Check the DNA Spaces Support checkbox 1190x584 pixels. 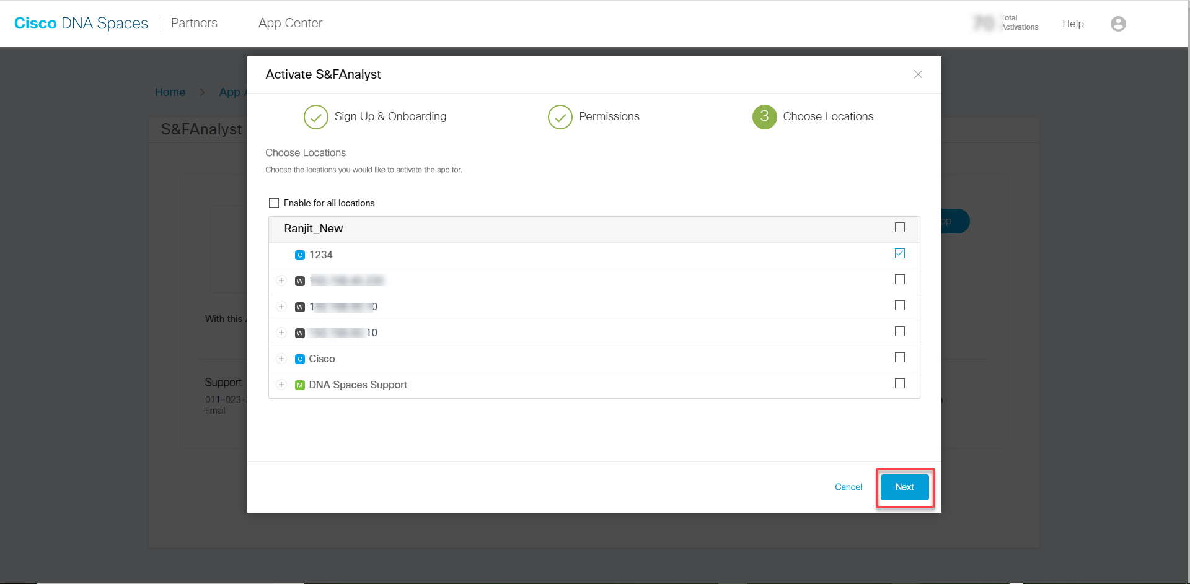(x=900, y=383)
